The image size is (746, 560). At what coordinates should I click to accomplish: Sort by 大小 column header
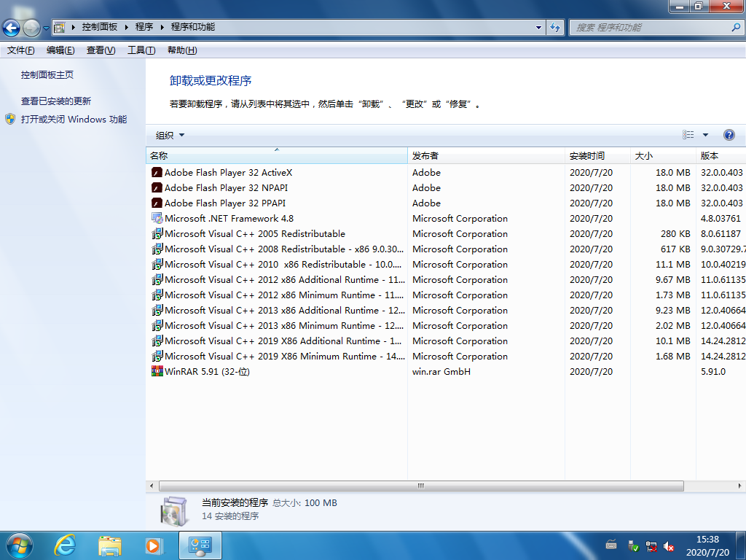tap(663, 156)
